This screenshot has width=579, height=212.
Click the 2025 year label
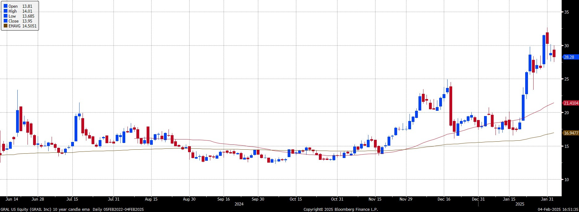point(520,204)
